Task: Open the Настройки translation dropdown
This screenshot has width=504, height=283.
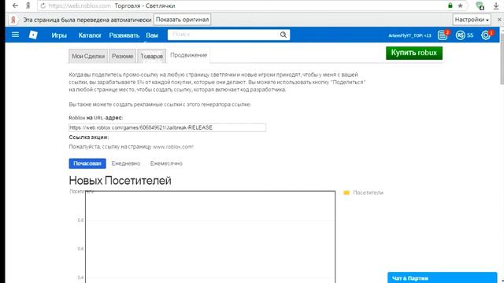Action: pyautogui.click(x=472, y=20)
